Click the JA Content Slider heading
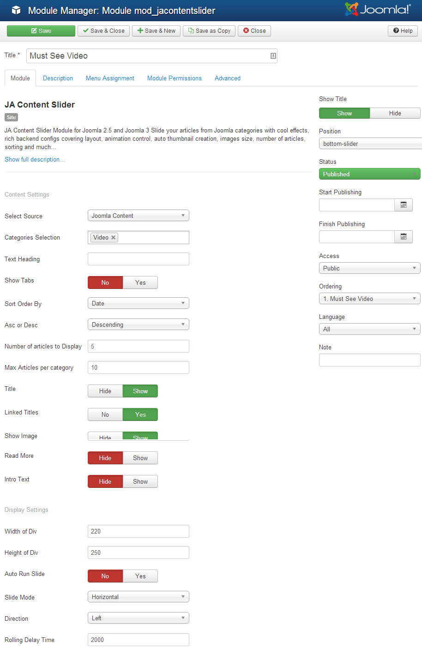422x654 pixels. click(40, 105)
